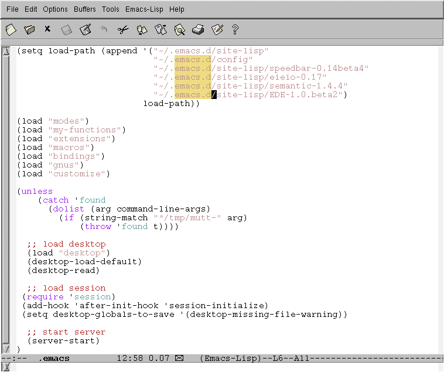Click the scrollbar up arrow at top-left
The image size is (444, 372).
[x=6, y=51]
